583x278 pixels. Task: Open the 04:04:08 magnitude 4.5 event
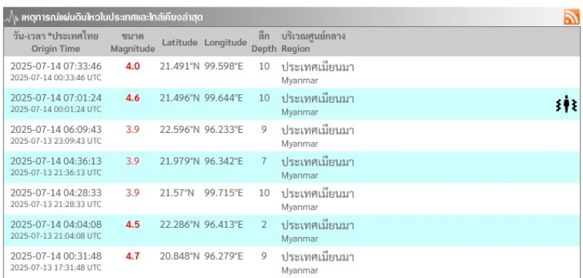(291, 231)
